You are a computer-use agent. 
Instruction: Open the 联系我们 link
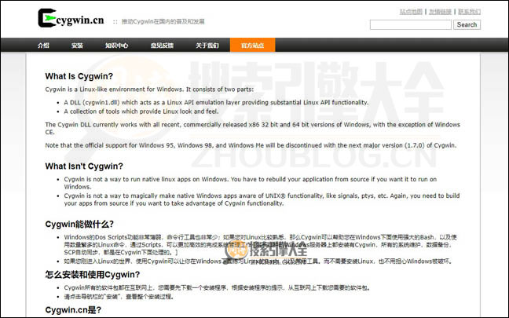pyautogui.click(x=469, y=12)
